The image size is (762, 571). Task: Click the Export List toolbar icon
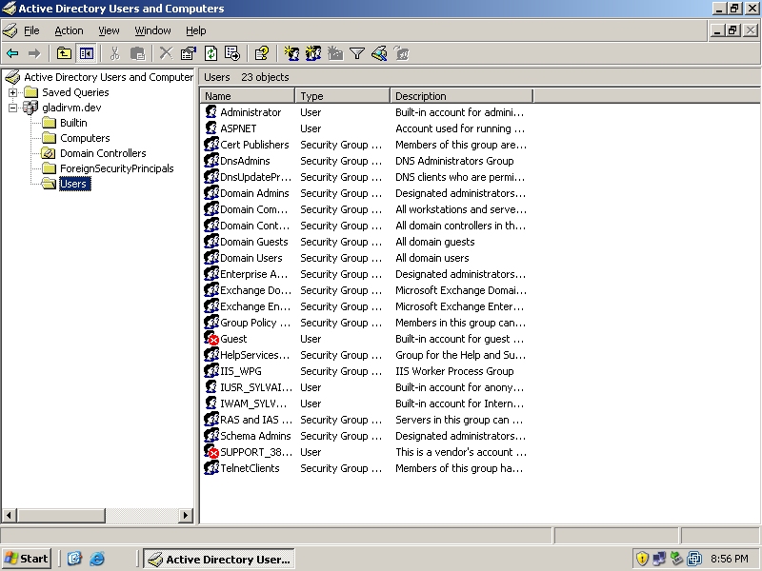click(231, 53)
